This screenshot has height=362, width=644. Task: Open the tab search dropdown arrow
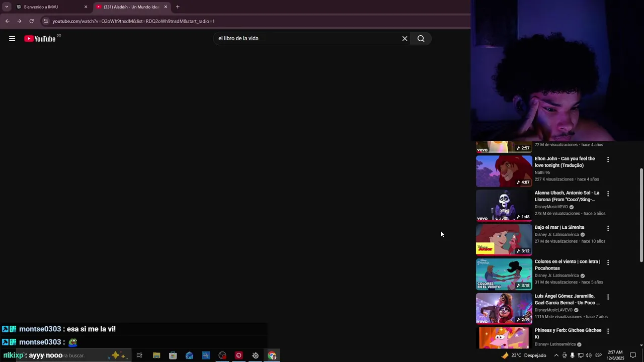[7, 7]
